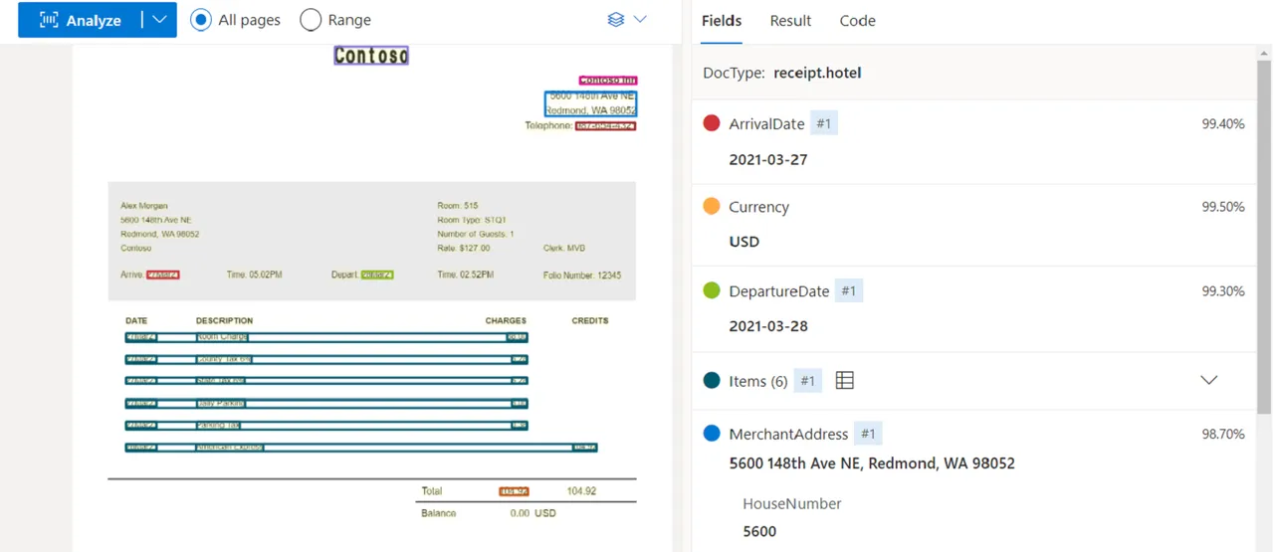Screen dimensions: 1274x552
Task: Select the ArrivalDate field label
Action: (x=766, y=124)
